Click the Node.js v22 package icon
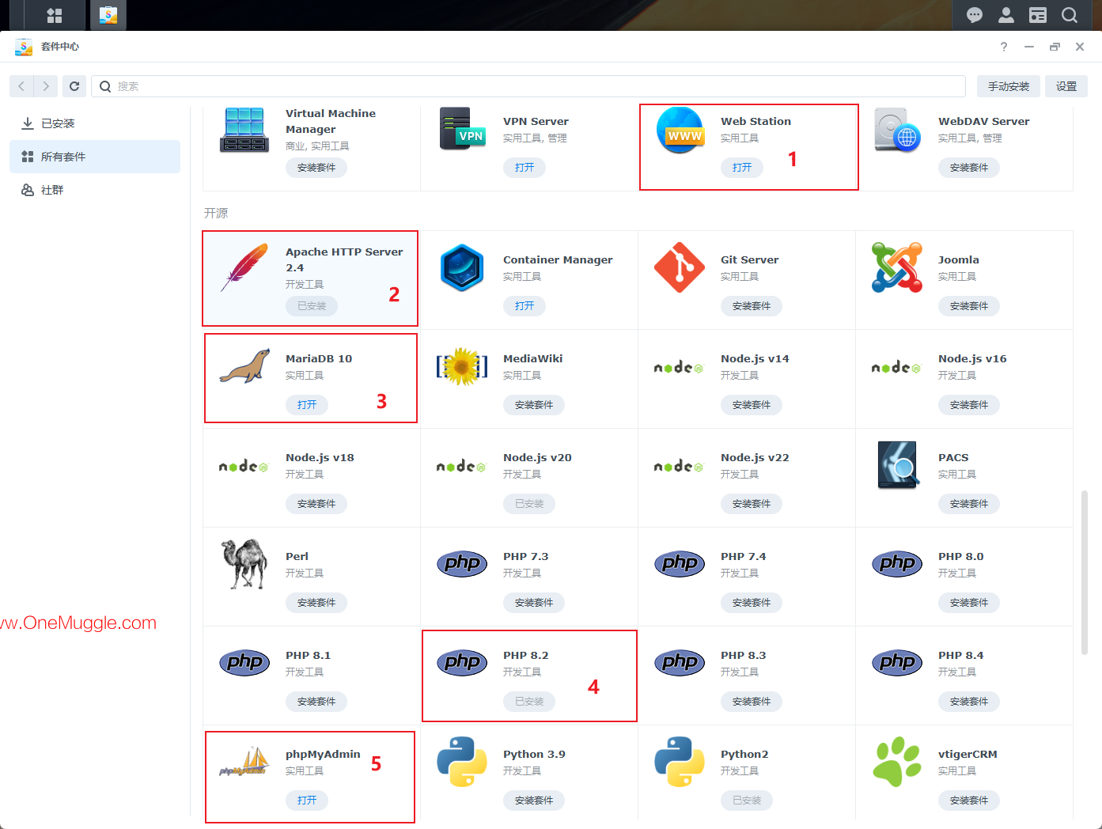Screen dimensions: 1102x829 pos(679,466)
